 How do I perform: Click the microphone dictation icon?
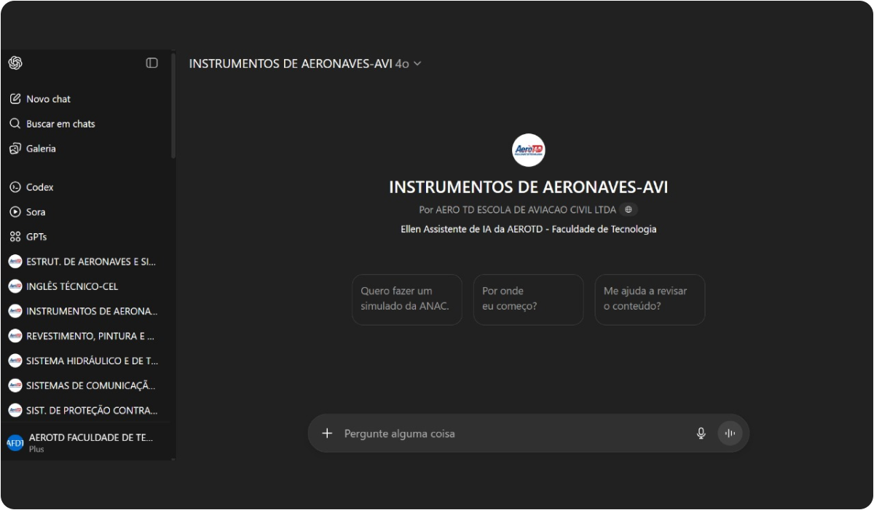click(x=701, y=433)
